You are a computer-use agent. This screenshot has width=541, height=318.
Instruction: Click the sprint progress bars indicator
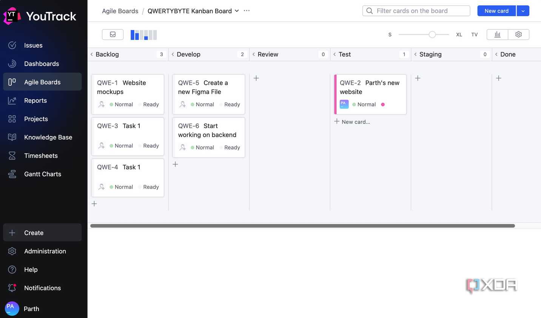143,35
